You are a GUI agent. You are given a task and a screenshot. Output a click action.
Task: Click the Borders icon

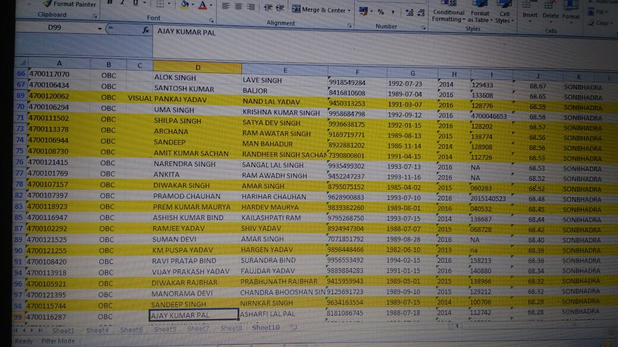point(160,4)
